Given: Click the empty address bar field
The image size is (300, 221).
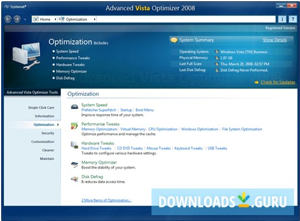Looking at the screenshot, I should pyautogui.click(x=186, y=19).
